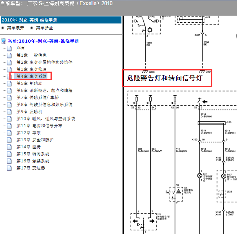Click the 菜单折叠 list icon
Image resolution: width=237 pixels, height=234 pixels.
pyautogui.click(x=31, y=28)
